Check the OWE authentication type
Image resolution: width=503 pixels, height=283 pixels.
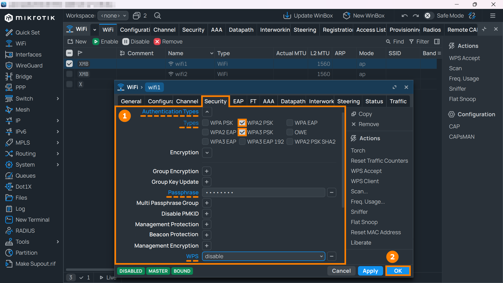click(x=290, y=132)
